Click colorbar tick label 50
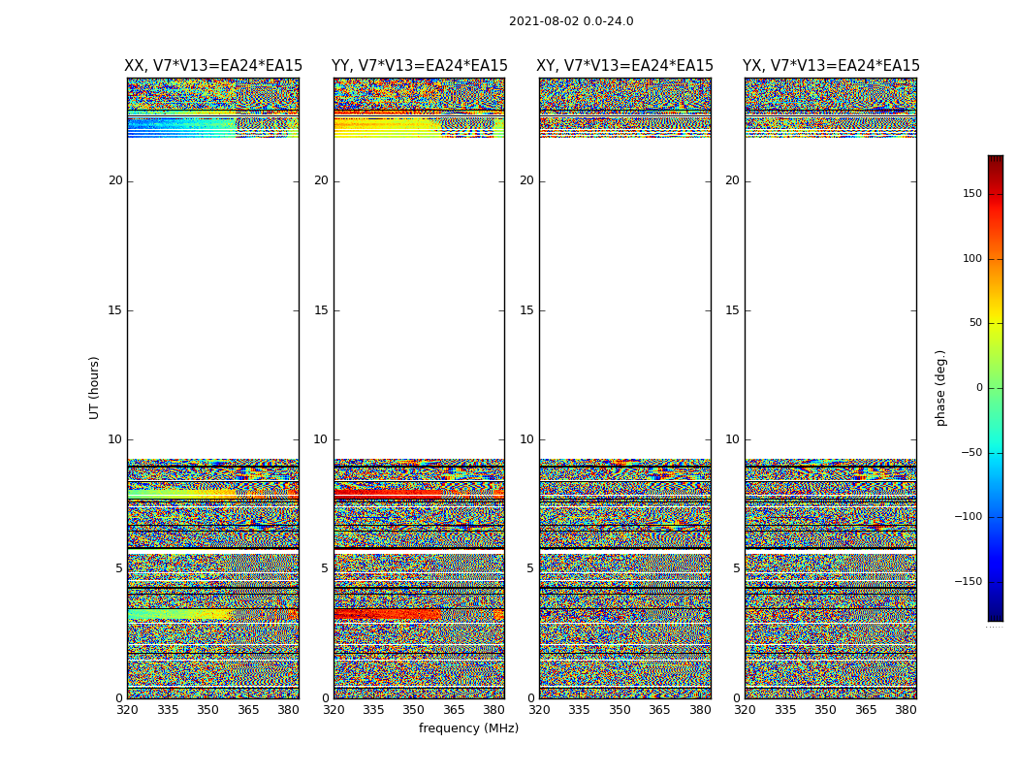 [x=975, y=323]
